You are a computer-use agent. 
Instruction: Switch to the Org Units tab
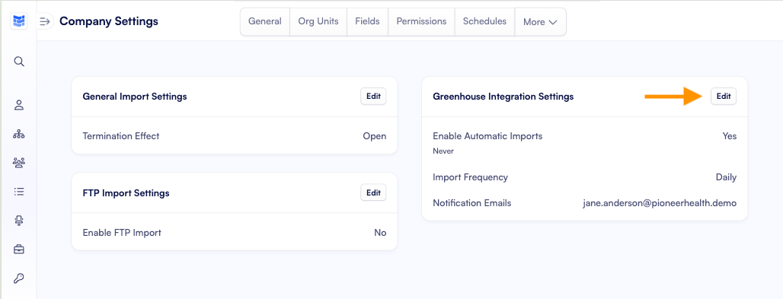[318, 21]
